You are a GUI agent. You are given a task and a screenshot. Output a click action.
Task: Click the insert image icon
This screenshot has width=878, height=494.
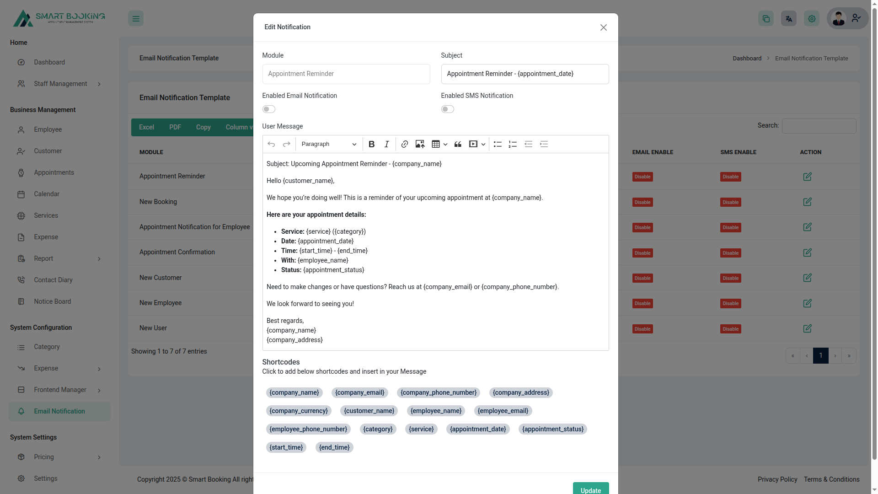click(x=420, y=144)
